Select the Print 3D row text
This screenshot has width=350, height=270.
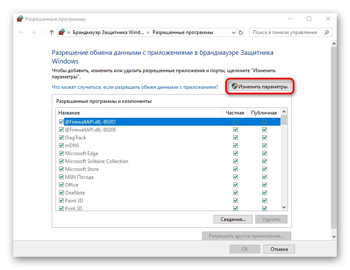coord(74,208)
